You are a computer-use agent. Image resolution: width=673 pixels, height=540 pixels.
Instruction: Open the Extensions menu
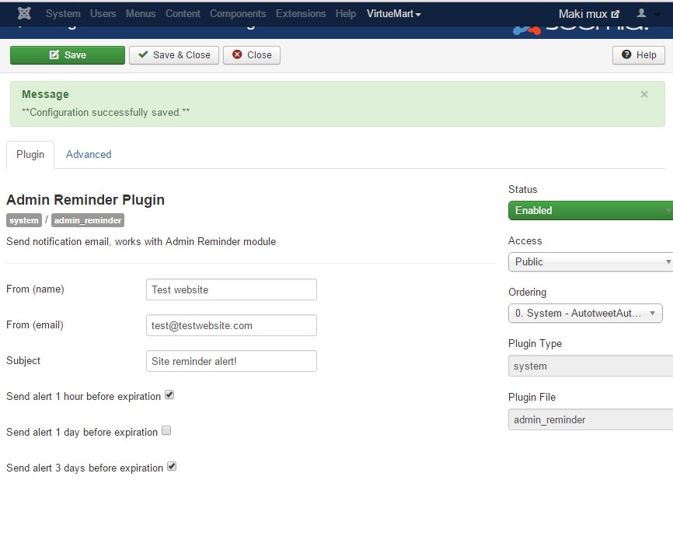click(x=301, y=14)
